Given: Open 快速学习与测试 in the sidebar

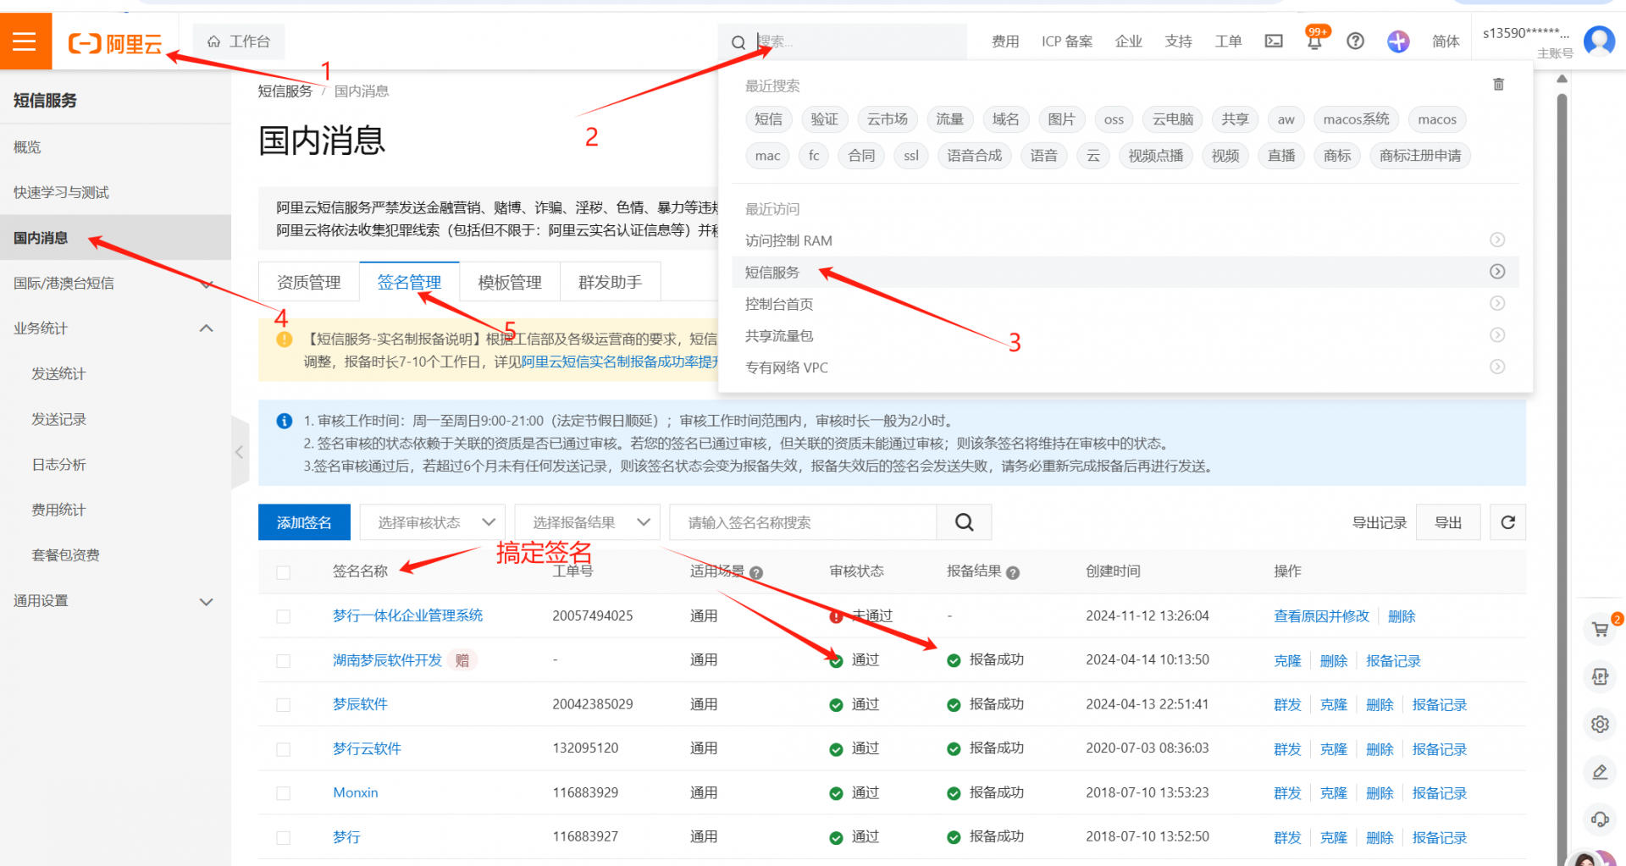Looking at the screenshot, I should point(61,192).
